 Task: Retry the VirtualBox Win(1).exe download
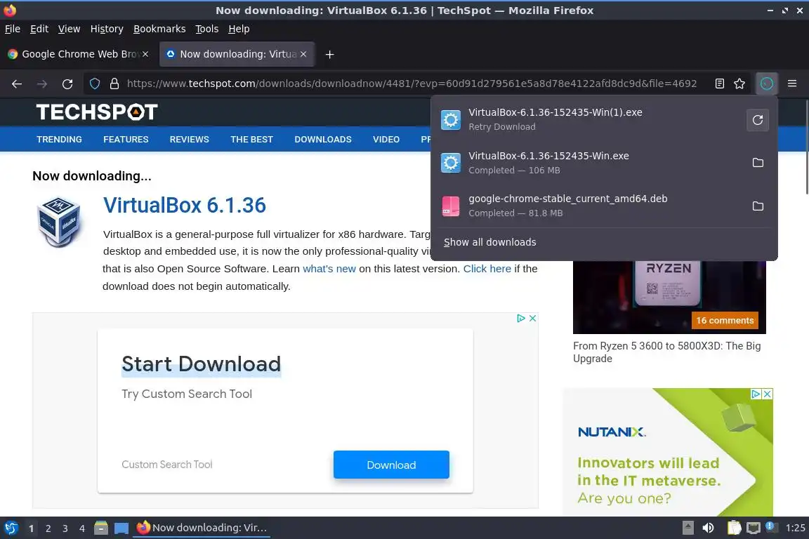pyautogui.click(x=758, y=120)
